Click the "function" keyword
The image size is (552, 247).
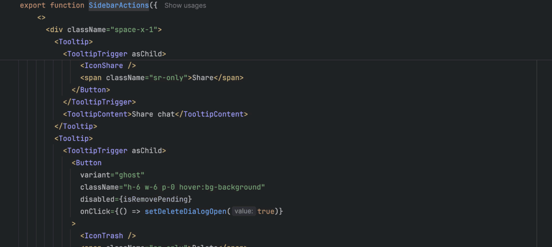pos(67,5)
